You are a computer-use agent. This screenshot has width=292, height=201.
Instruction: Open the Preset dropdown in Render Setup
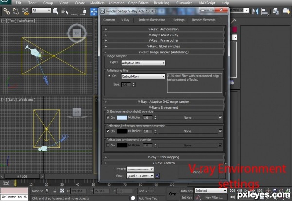pyautogui.click(x=140, y=169)
